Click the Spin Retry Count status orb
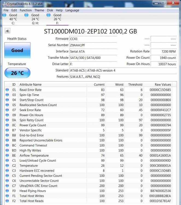Screen dimensions: 181x205 7,120
